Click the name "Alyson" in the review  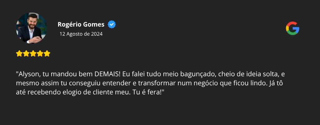click(x=27, y=75)
